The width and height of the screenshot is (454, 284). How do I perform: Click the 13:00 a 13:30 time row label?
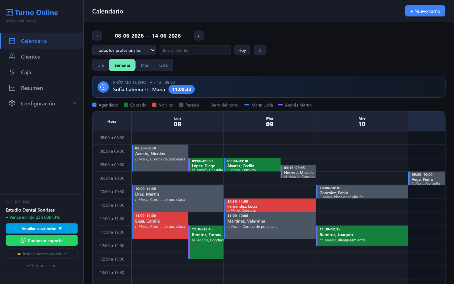(112, 273)
